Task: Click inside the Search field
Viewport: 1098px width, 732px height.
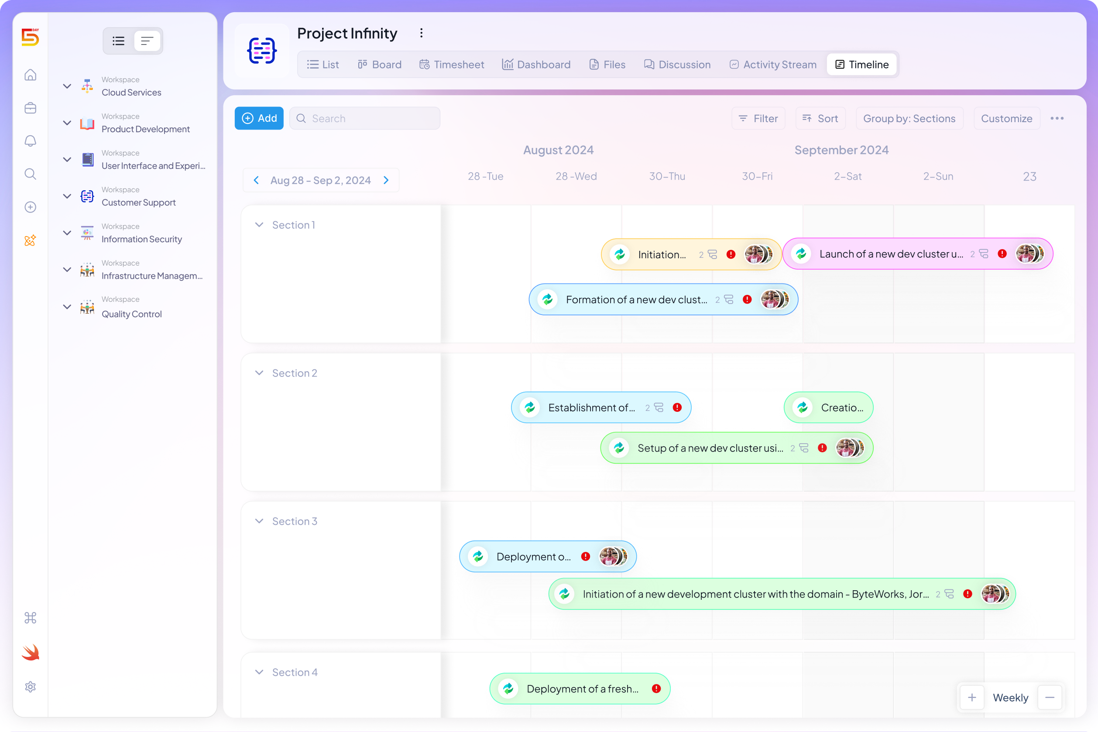Action: [365, 118]
